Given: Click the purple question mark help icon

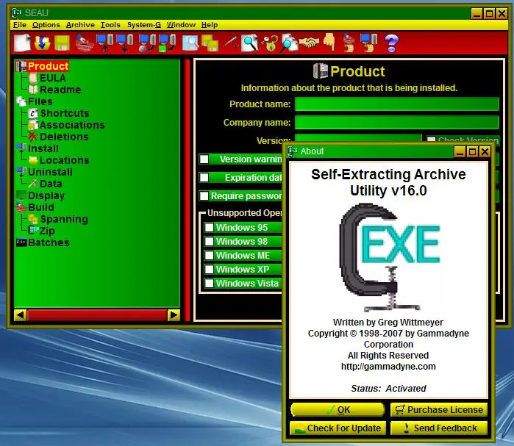Looking at the screenshot, I should pos(391,43).
